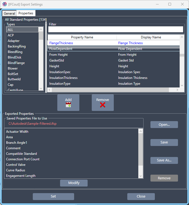189x205 pixels.
Task: Select BlindDisk type
Action: [x=22, y=57]
